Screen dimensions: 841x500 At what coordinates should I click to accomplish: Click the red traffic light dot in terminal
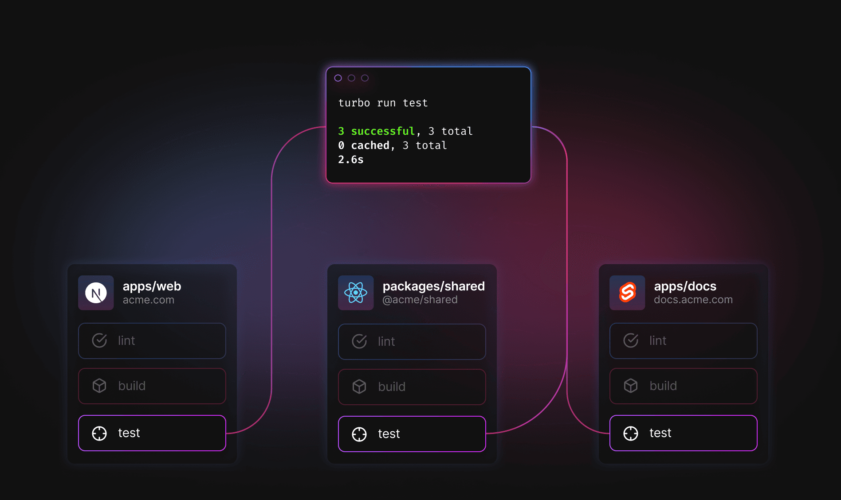[338, 78]
